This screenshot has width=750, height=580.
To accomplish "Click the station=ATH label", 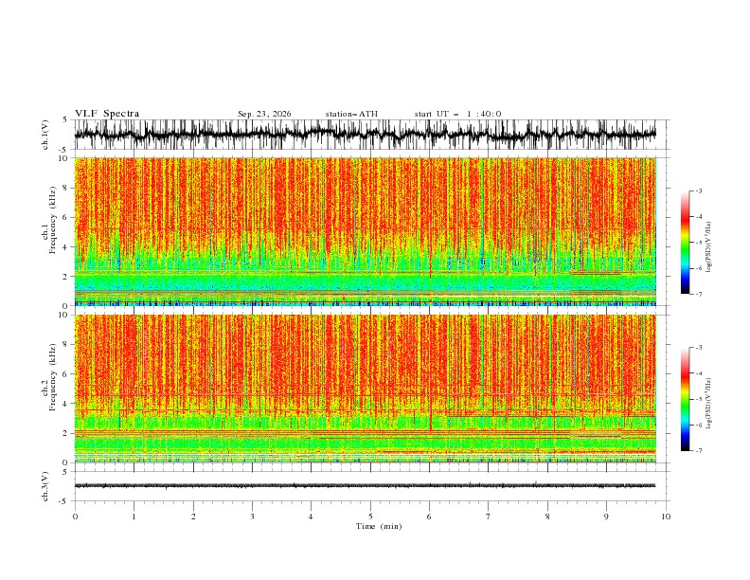I will (351, 114).
